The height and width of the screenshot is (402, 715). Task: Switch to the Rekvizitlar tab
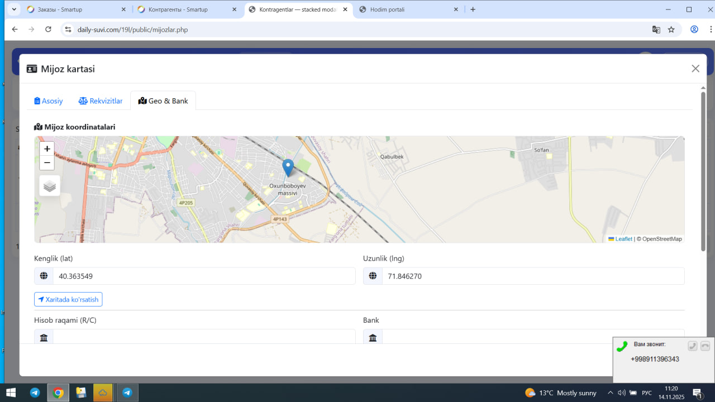tap(101, 101)
